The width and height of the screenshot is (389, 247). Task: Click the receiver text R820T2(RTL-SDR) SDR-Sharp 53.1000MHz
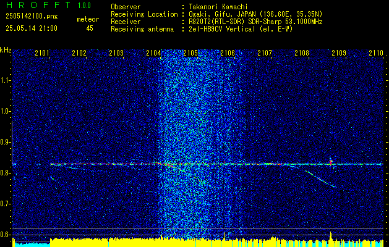pos(255,22)
